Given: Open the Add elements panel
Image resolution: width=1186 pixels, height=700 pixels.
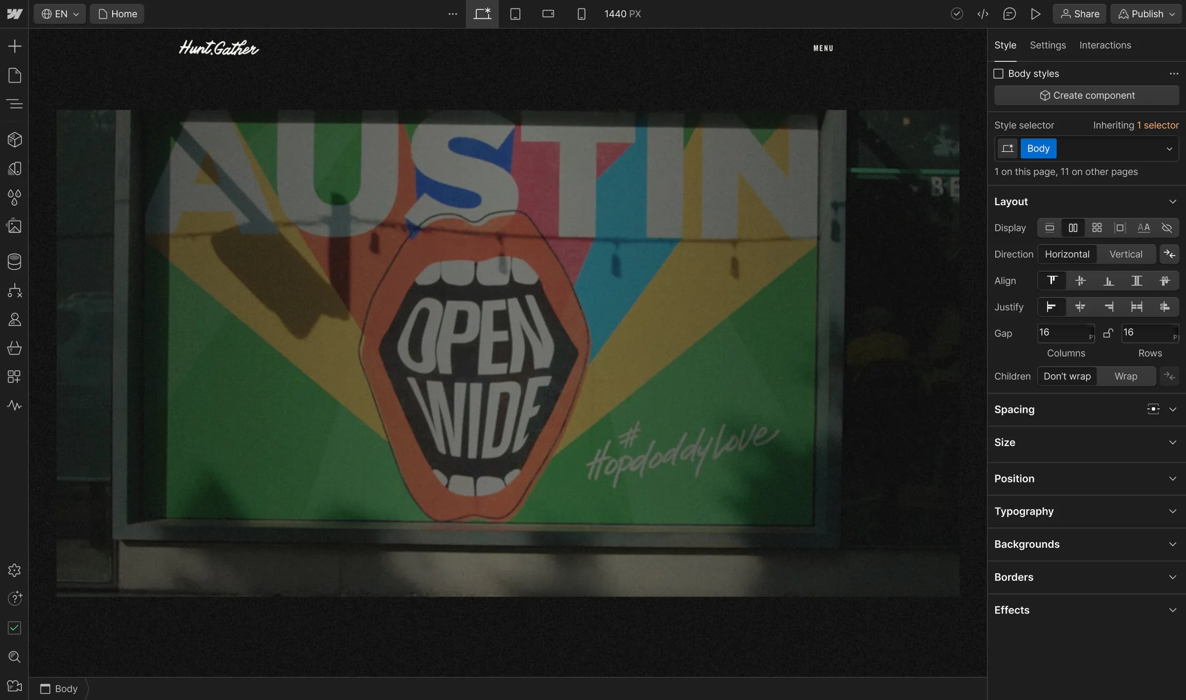Looking at the screenshot, I should click(x=14, y=46).
